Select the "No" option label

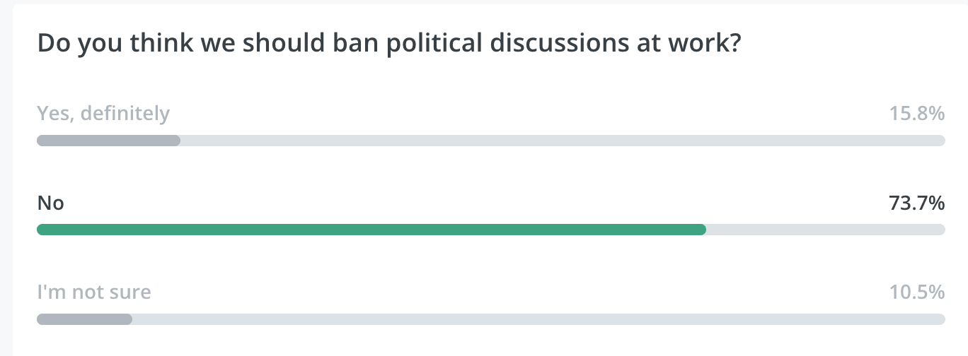click(x=50, y=203)
